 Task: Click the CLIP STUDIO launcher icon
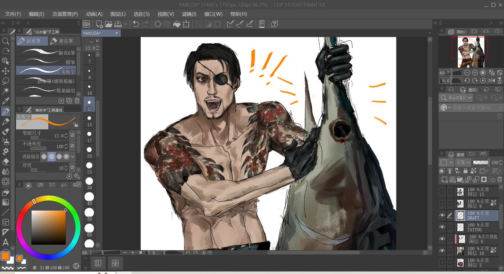click(86, 24)
